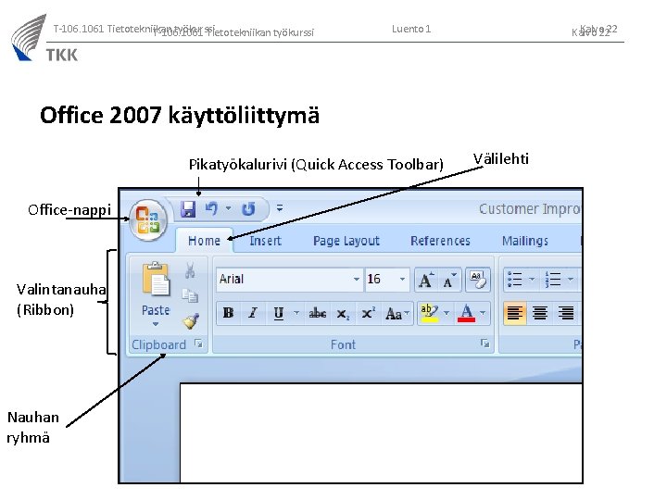Viewport: 667px width, 500px height.
Task: Click the Grow Font icon
Action: (x=426, y=280)
